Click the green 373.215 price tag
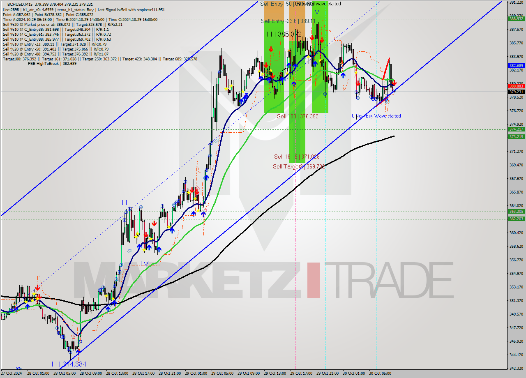 [x=516, y=136]
